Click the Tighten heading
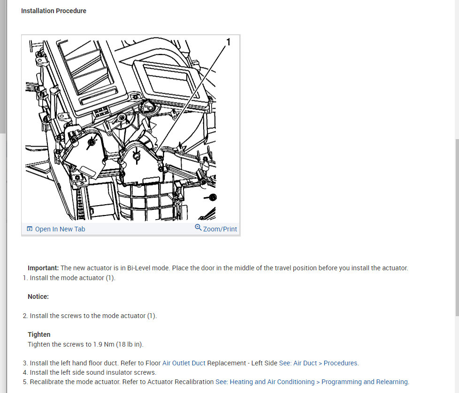459x393 pixels. 39,334
